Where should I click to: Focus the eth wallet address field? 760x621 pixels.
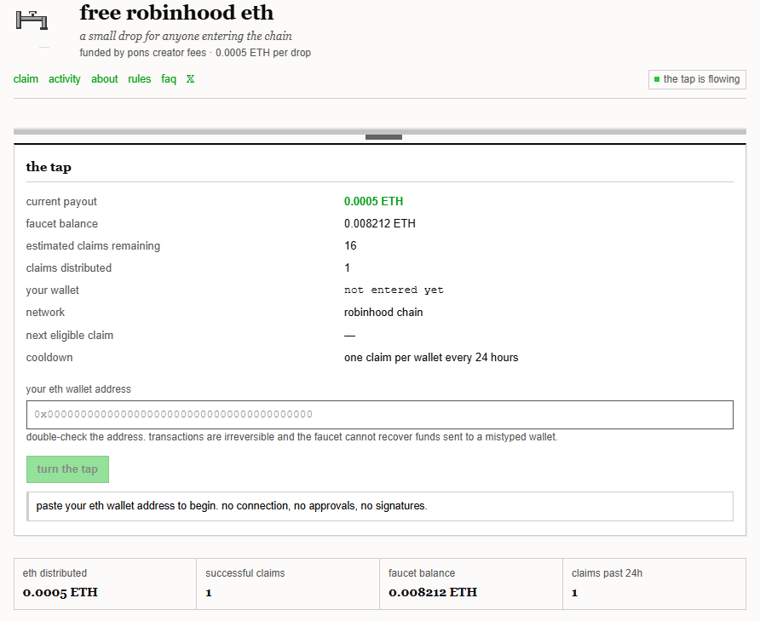[x=379, y=415]
